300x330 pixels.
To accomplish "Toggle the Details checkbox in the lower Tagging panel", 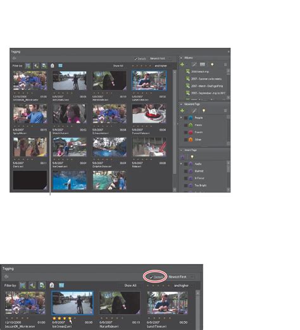I will coord(151,277).
